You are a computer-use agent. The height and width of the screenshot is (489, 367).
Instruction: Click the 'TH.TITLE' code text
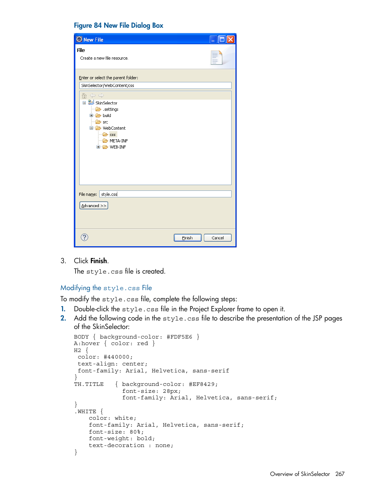(x=89, y=384)
